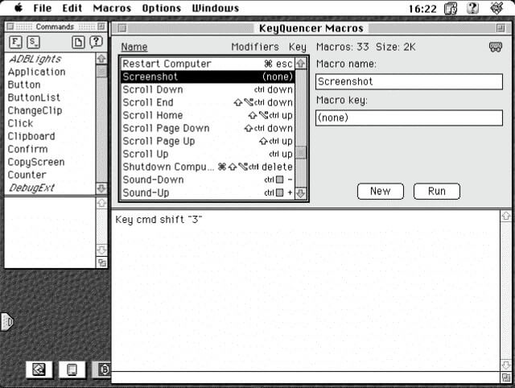The image size is (515, 388).
Task: Open the Apple menu
Action: [x=17, y=8]
